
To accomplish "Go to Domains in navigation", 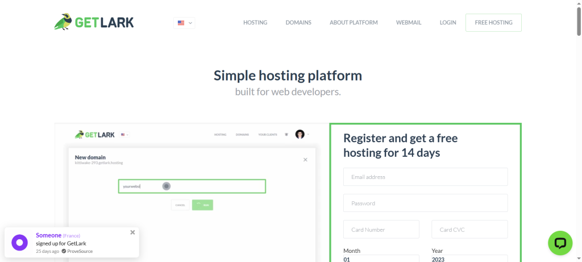I will point(298,23).
